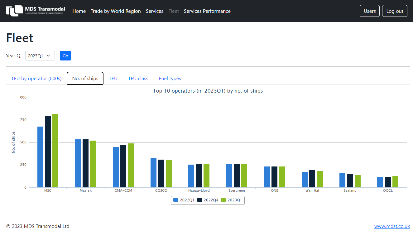413x236 pixels.
Task: Click the 'No. of ships' y-axis title
Action: [14, 142]
